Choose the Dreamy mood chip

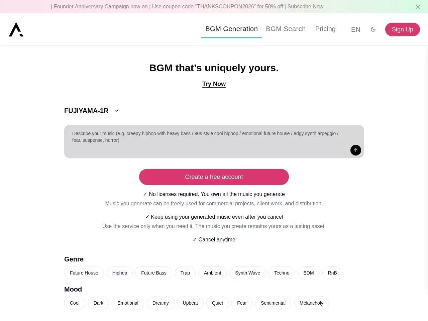(160, 303)
